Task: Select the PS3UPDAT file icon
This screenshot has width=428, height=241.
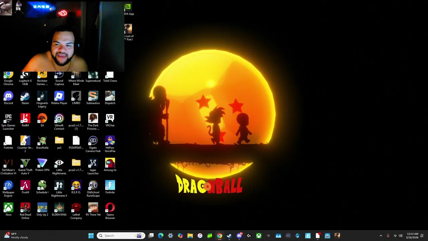Action: coord(76,143)
